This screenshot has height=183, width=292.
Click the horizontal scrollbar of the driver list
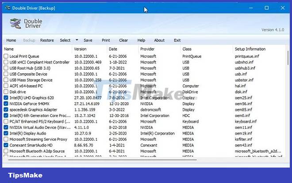[103, 160]
